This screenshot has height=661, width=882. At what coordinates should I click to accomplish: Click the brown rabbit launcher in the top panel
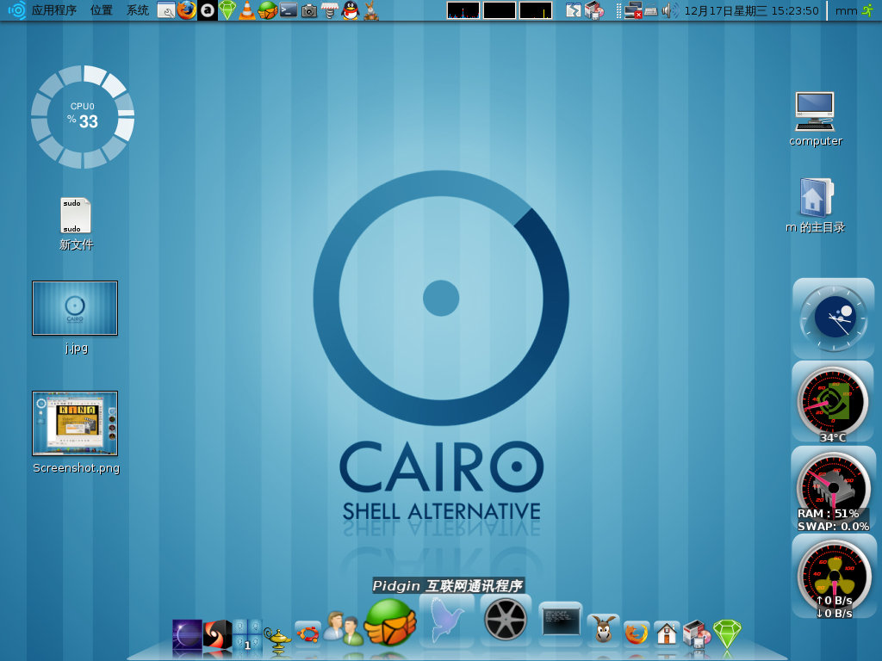click(x=370, y=10)
